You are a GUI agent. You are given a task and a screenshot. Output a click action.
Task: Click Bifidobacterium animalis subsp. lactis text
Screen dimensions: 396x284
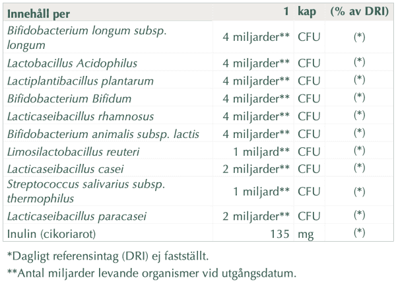pyautogui.click(x=103, y=134)
